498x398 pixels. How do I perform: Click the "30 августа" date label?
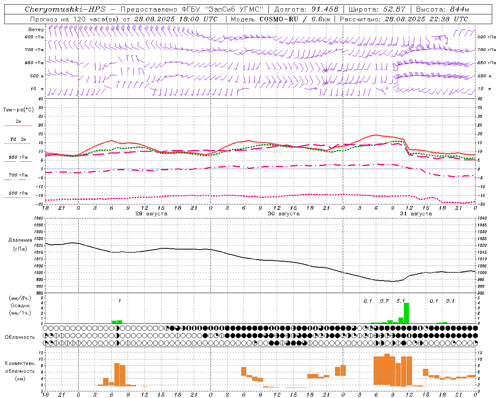click(284, 214)
